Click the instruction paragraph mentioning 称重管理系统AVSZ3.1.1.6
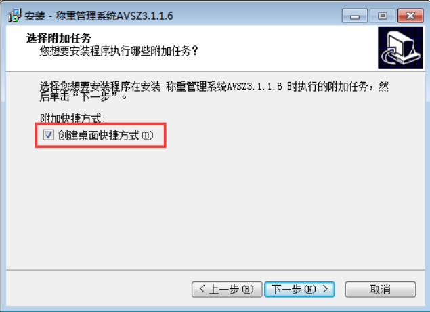The height and width of the screenshot is (312, 430). [x=214, y=92]
